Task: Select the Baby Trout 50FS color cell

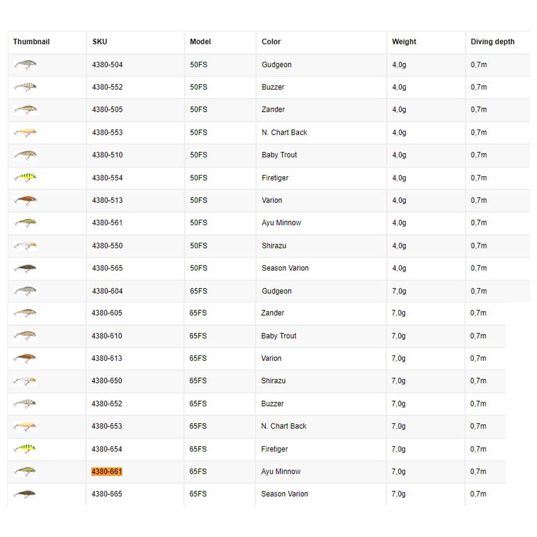Action: (279, 155)
